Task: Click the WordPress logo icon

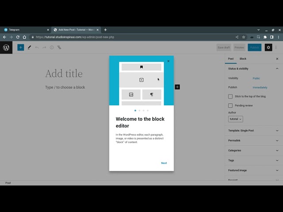Action: coord(6,47)
